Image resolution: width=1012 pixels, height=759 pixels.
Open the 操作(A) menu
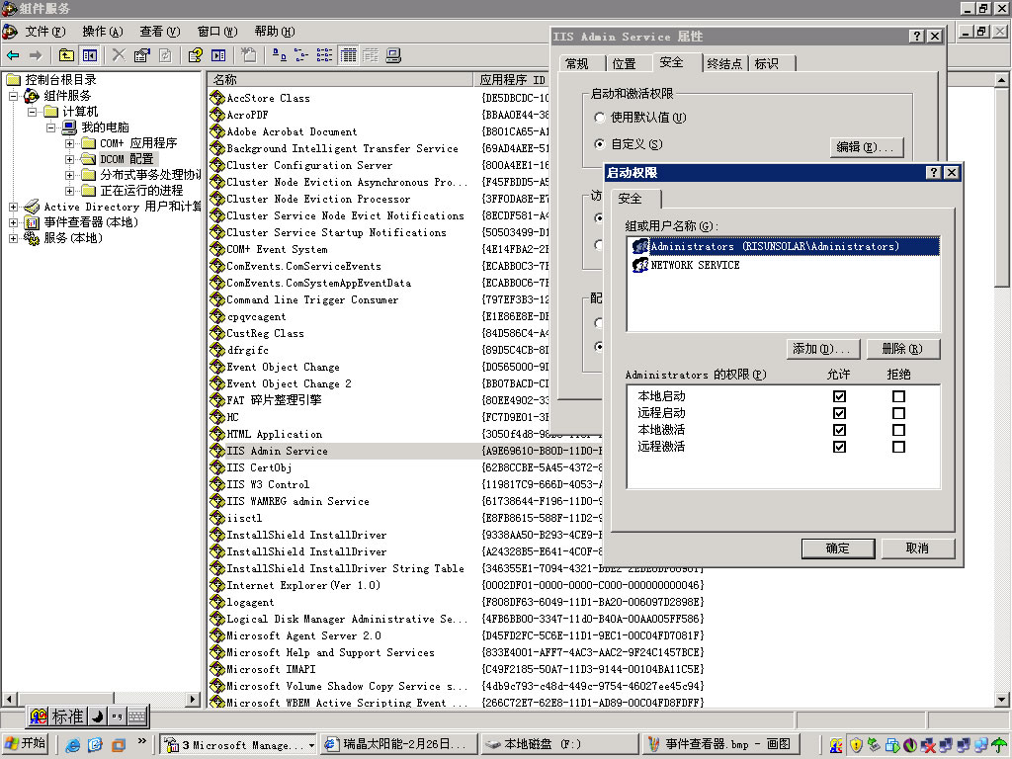(102, 31)
